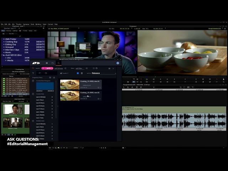Remove the garlic search pill

point(52,68)
